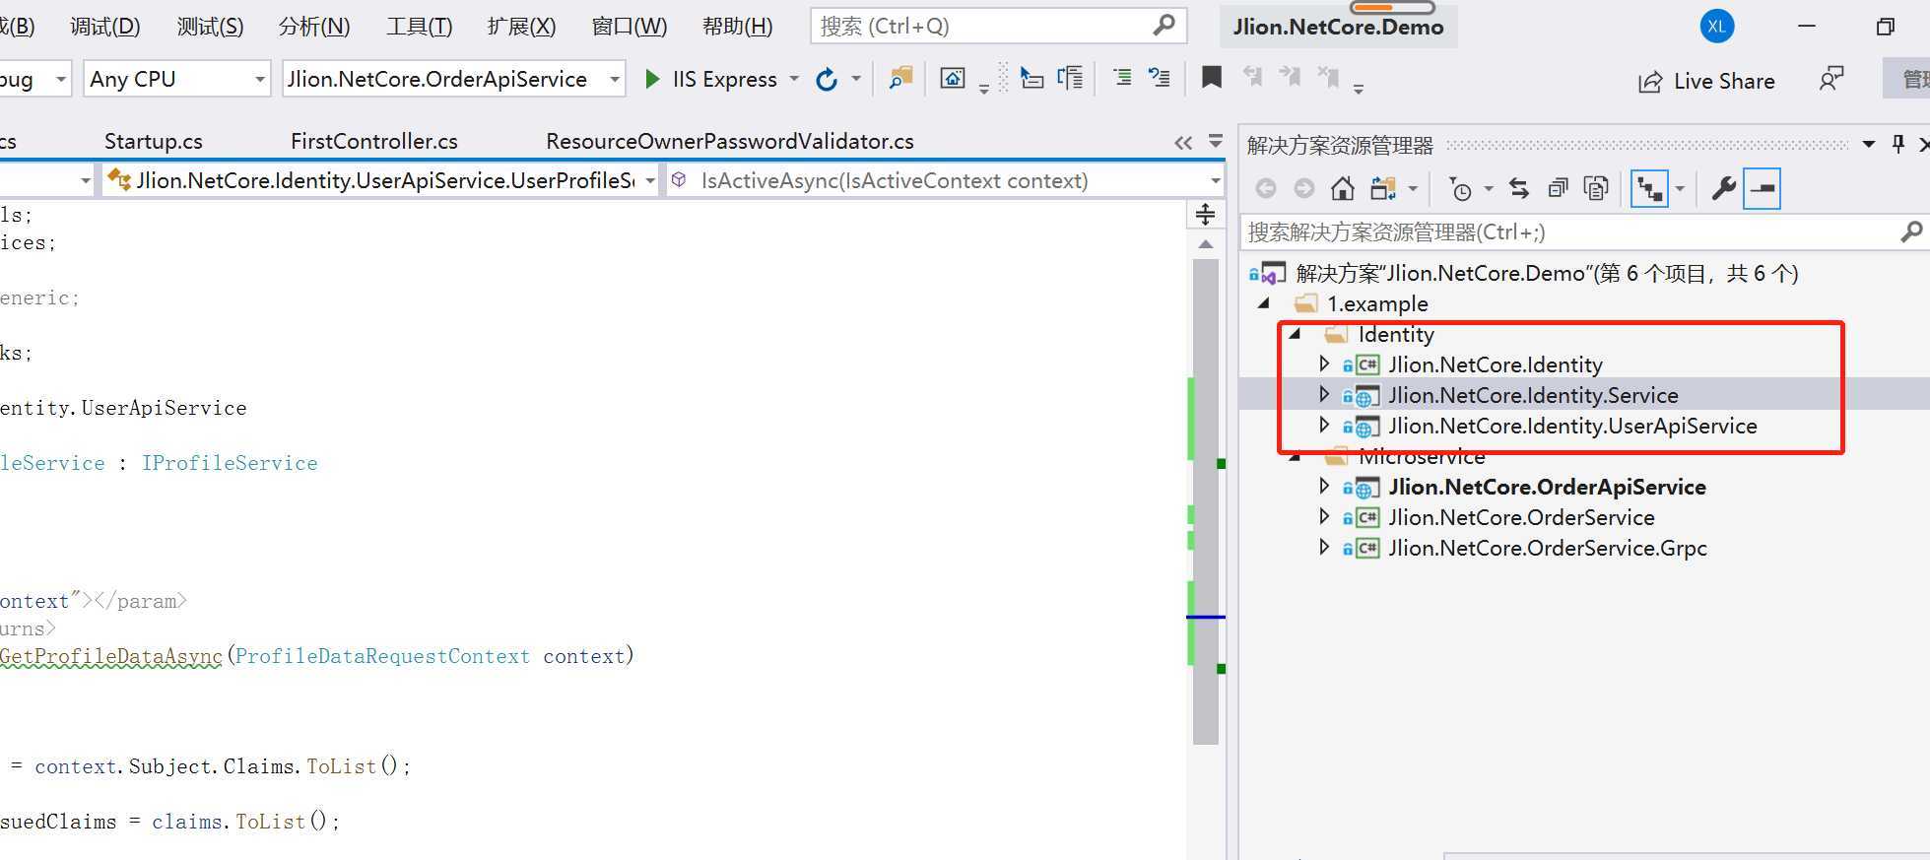Click the select element pointer icon in toolbar
The image size is (1930, 860).
1031,79
